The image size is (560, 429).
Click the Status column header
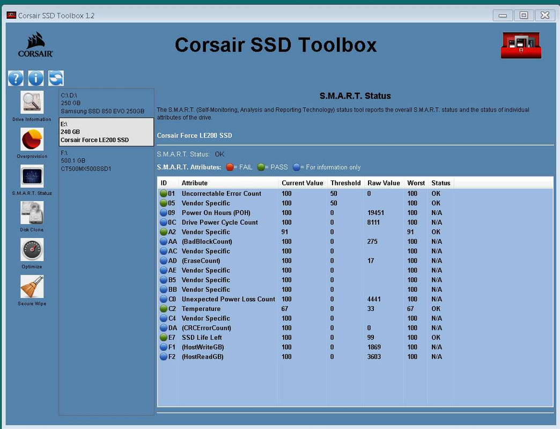[x=441, y=183]
